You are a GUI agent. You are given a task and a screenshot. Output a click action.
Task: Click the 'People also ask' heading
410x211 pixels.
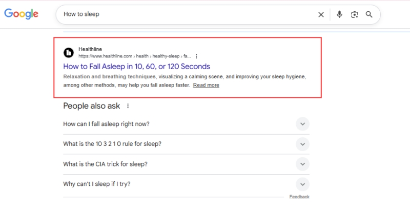point(92,106)
